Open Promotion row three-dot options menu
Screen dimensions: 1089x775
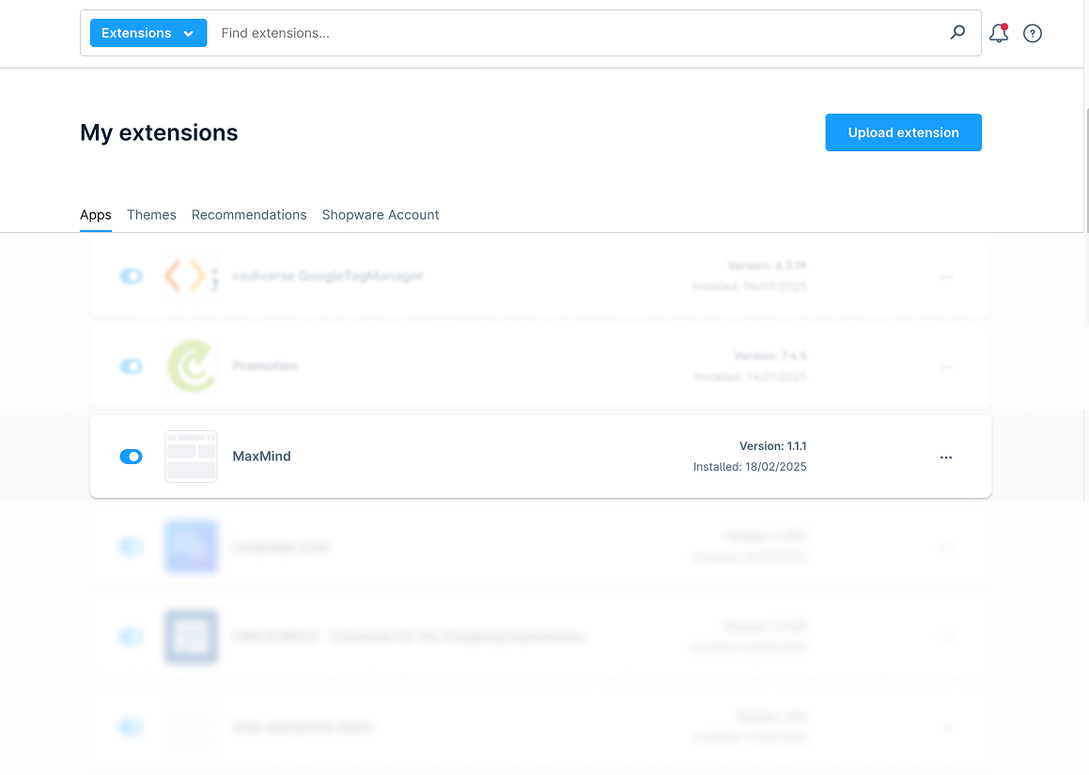[x=945, y=367]
